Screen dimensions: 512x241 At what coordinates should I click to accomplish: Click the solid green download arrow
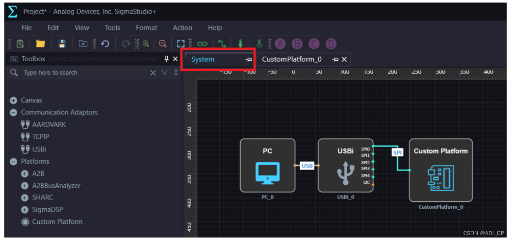coord(240,44)
